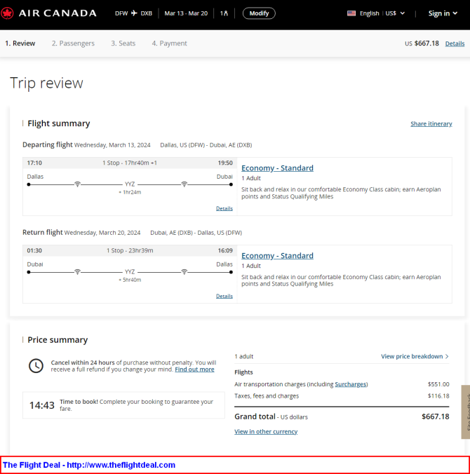Click the $551.00 air transportation charge
The width and height of the screenshot is (470, 474).
(x=438, y=384)
